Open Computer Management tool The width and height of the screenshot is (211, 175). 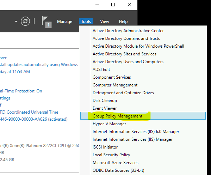[x=143, y=85]
